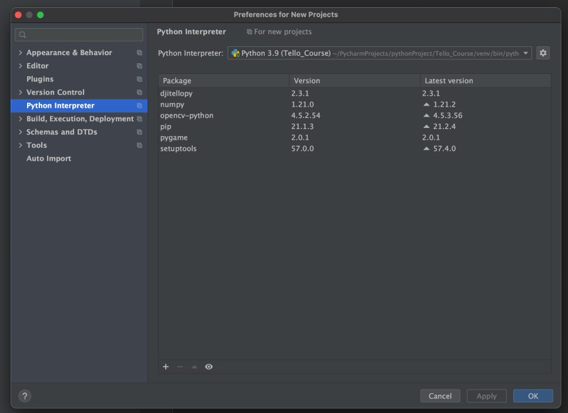This screenshot has height=413, width=568.
Task: Open the Tools settings label
Action: click(36, 145)
